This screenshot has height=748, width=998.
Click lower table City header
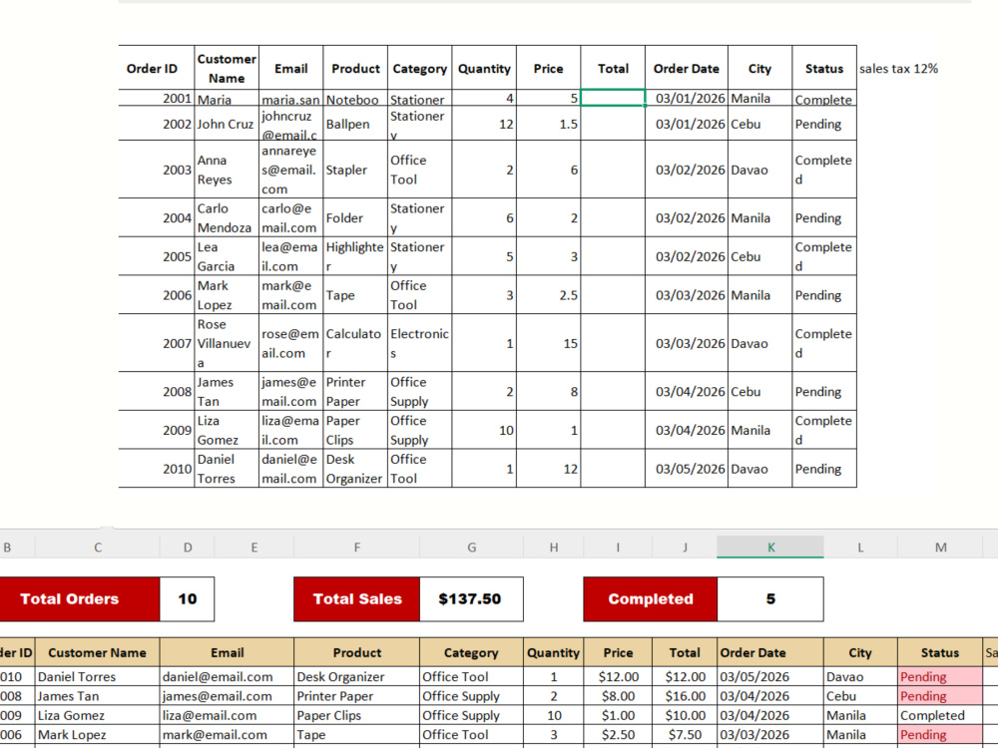860,652
